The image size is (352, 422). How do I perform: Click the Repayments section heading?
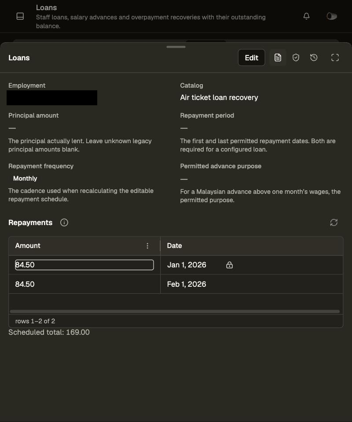(30, 222)
